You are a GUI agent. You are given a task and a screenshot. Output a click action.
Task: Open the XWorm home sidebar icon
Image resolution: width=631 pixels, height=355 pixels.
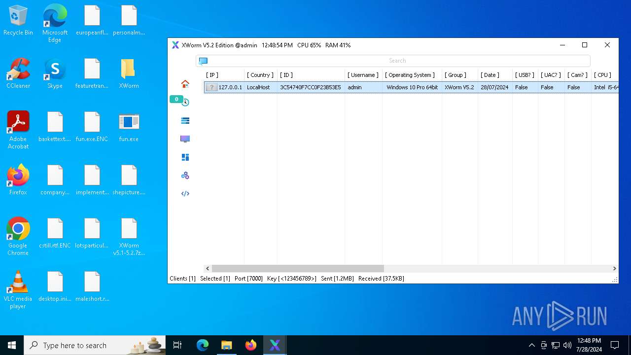click(185, 84)
